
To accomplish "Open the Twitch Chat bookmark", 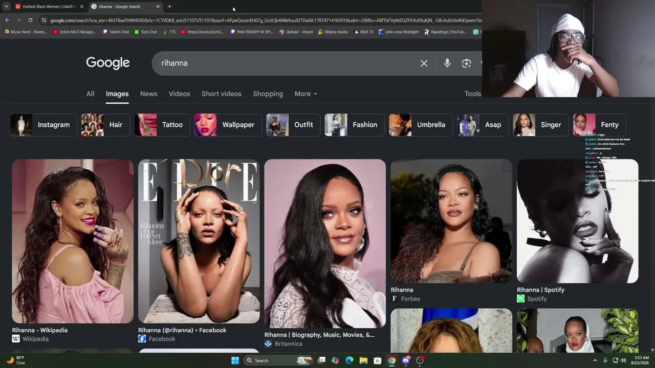I will pyautogui.click(x=116, y=32).
